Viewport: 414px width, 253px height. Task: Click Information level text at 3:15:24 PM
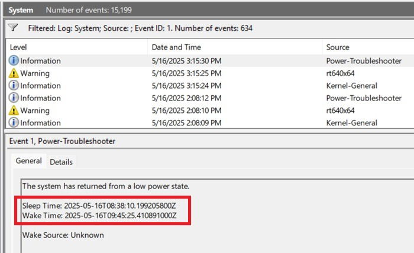[x=40, y=86]
